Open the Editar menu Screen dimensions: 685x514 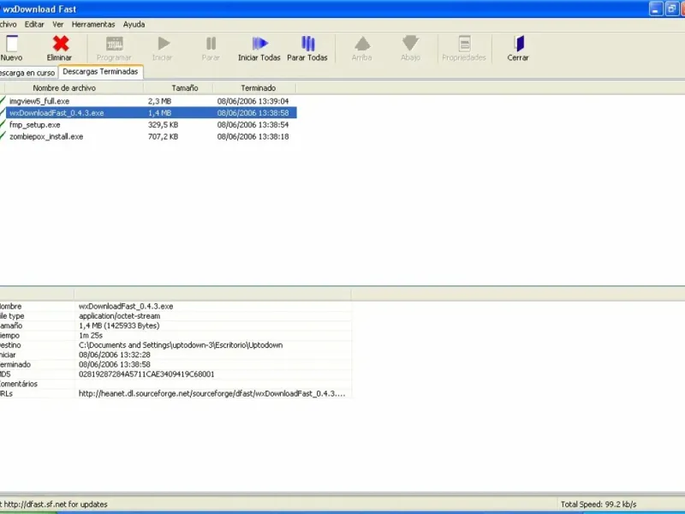(34, 25)
